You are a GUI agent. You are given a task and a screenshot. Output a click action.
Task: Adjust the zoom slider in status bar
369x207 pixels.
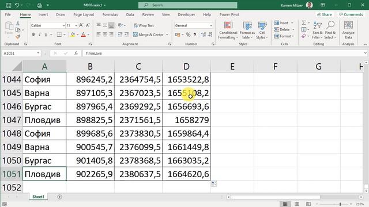click(340, 204)
